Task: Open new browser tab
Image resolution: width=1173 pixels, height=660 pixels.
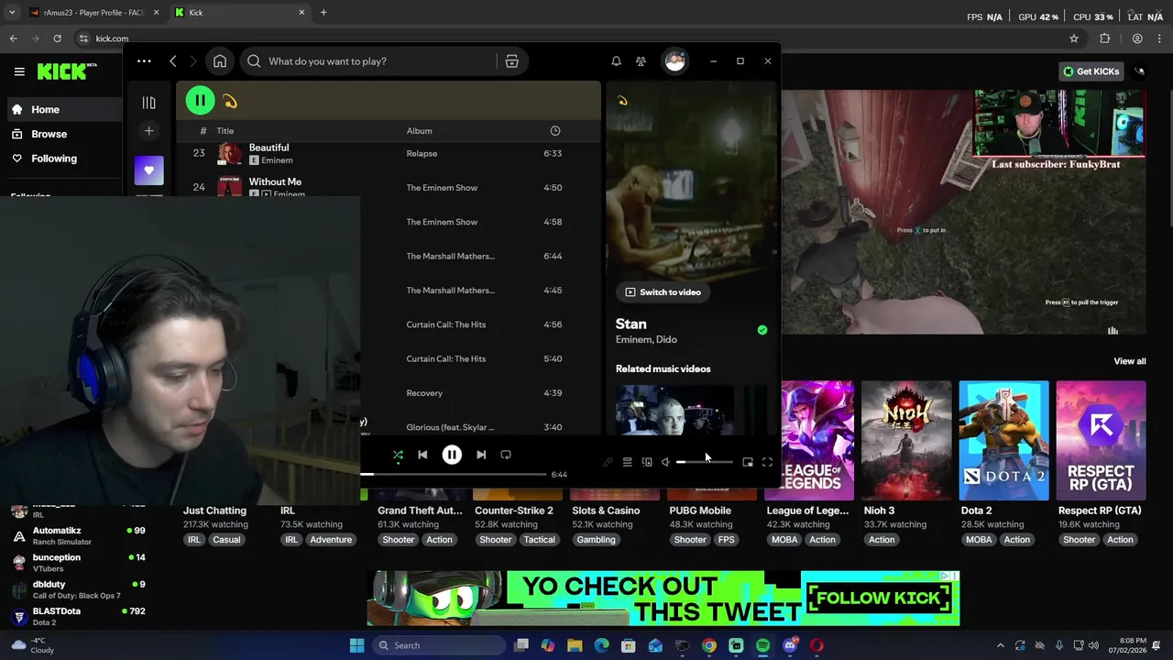Action: tap(323, 13)
